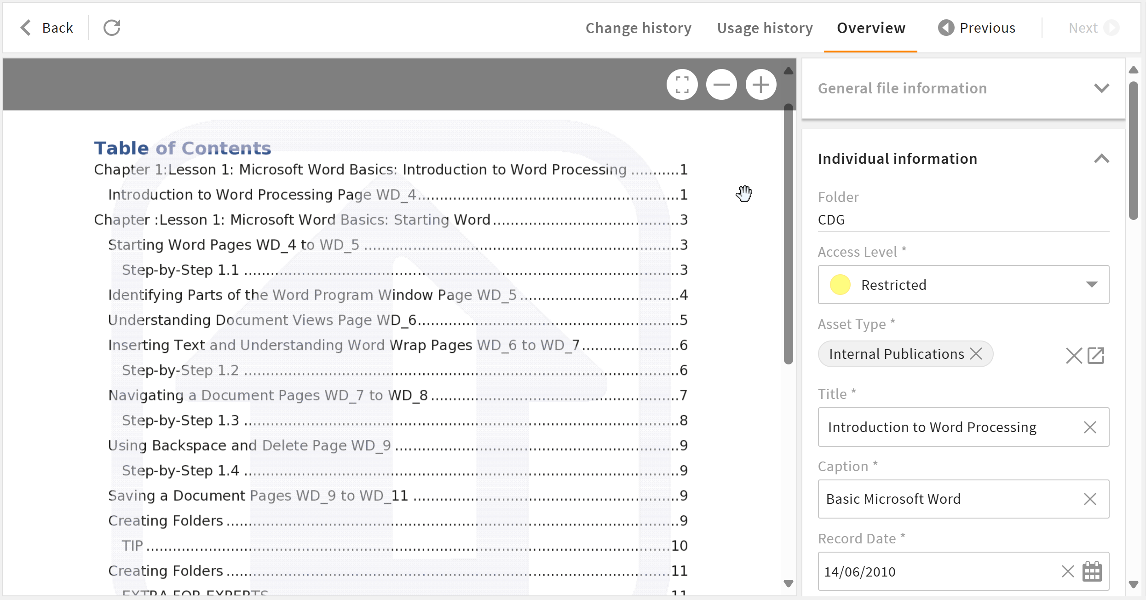Image resolution: width=1146 pixels, height=600 pixels.
Task: Click the Table of Contents heading
Action: click(183, 148)
